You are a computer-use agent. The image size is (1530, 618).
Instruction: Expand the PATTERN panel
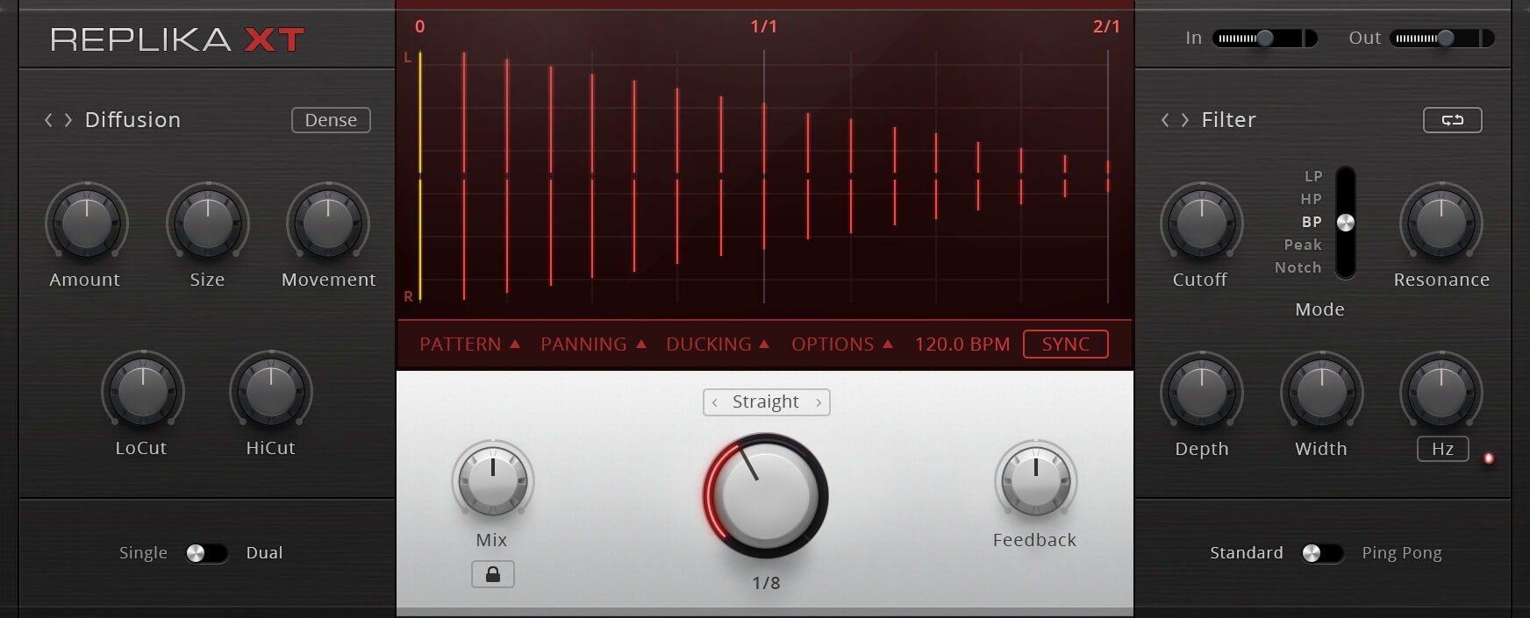469,345
